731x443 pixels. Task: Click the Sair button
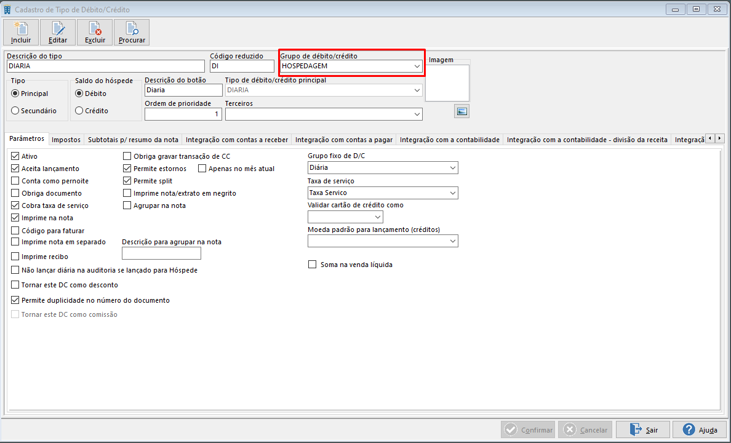[x=643, y=429]
